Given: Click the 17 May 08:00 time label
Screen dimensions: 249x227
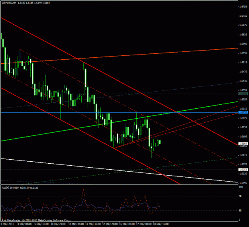Looking at the screenshot, I should [144, 224].
